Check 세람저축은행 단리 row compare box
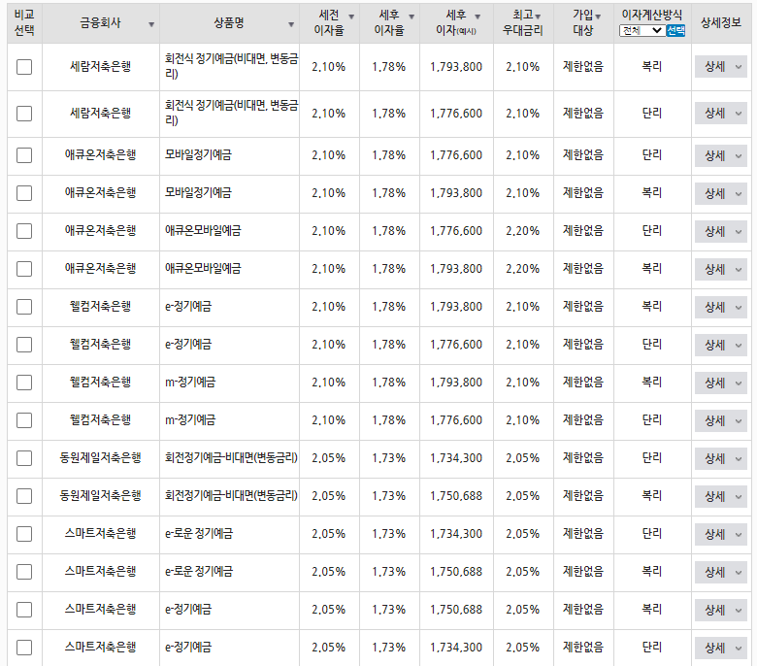This screenshot has width=757, height=666. (x=24, y=114)
